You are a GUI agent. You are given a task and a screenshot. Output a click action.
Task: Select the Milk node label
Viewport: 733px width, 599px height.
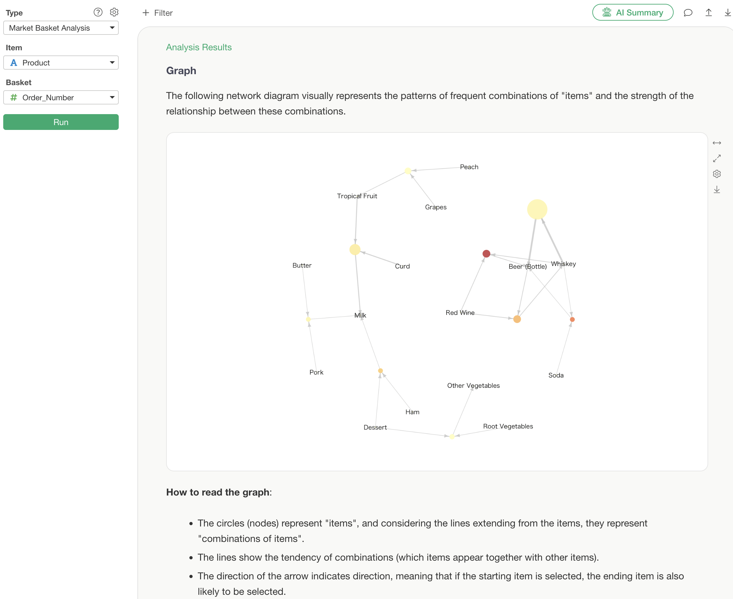click(x=360, y=315)
